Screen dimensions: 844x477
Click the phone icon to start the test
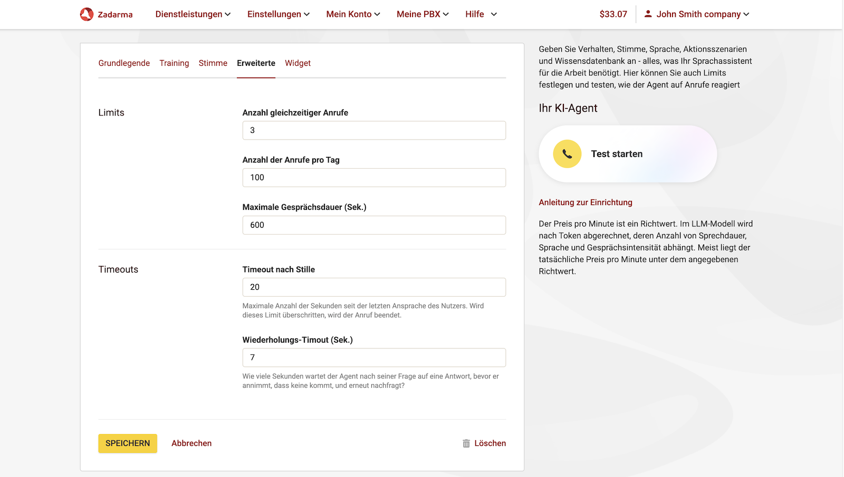point(567,154)
